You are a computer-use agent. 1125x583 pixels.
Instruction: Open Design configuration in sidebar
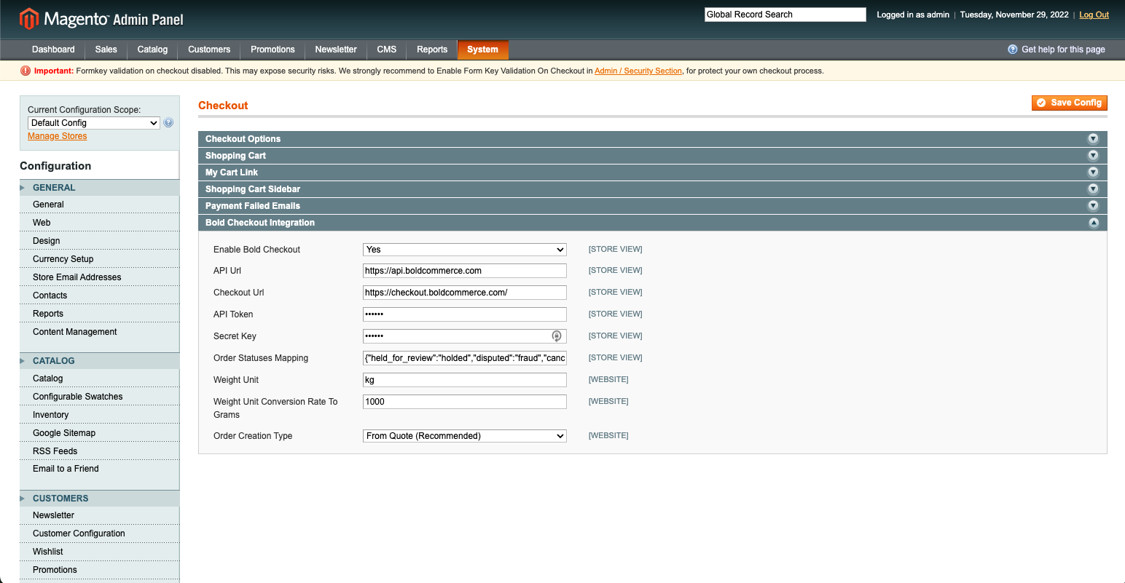pyautogui.click(x=99, y=241)
